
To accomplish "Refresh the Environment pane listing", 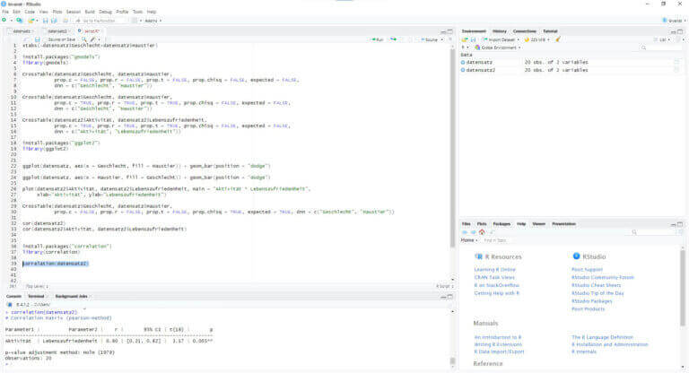I will point(680,39).
